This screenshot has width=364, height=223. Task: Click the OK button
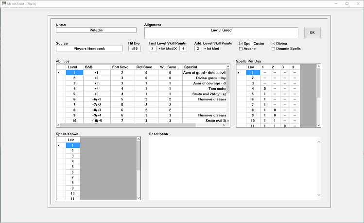(x=312, y=32)
